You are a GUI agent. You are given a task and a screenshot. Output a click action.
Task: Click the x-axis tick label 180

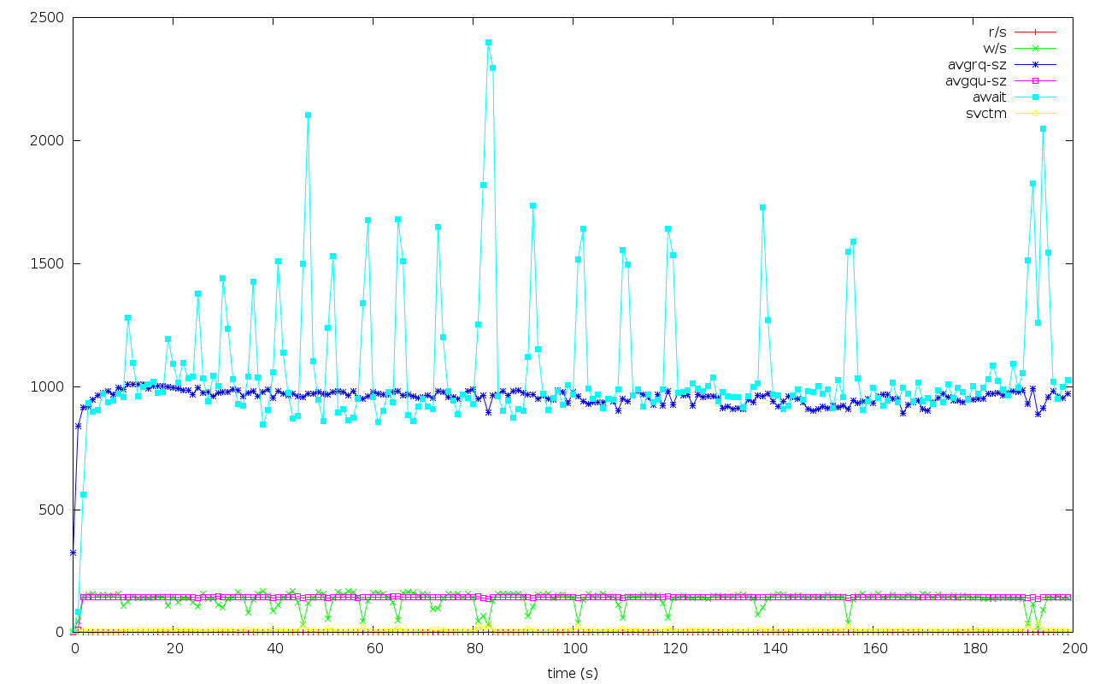pyautogui.click(x=973, y=649)
